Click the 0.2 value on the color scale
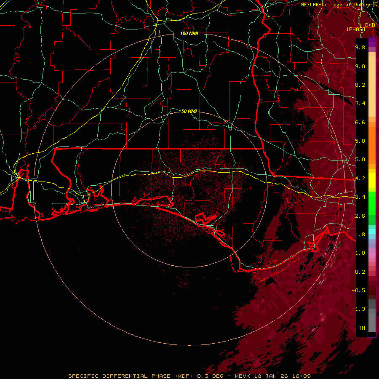 click(360, 272)
